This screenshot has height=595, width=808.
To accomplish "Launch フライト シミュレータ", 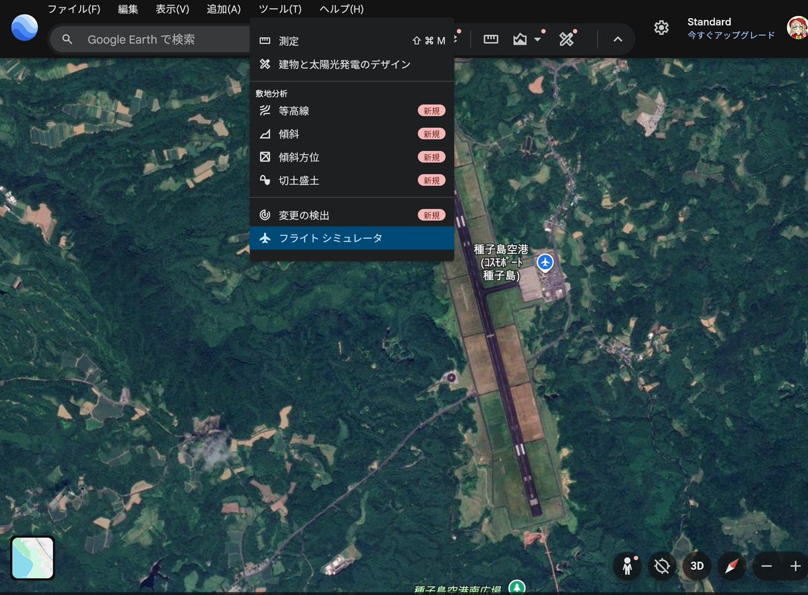I will coord(351,238).
